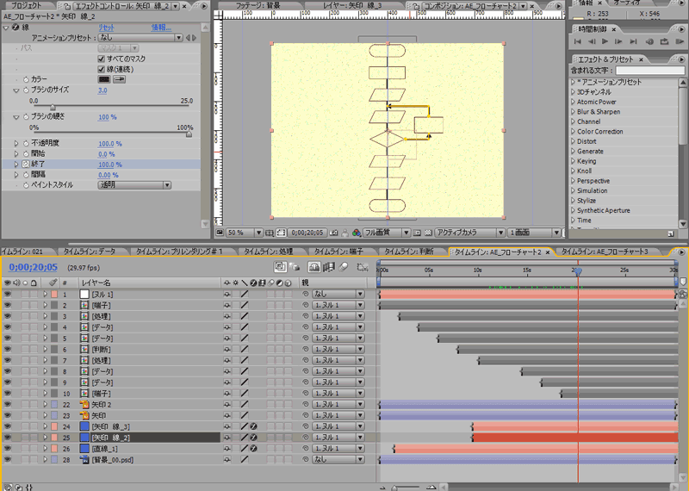This screenshot has width=689, height=491.
Task: Open ペイントスタイル dropdown 透明
Action: pos(134,185)
